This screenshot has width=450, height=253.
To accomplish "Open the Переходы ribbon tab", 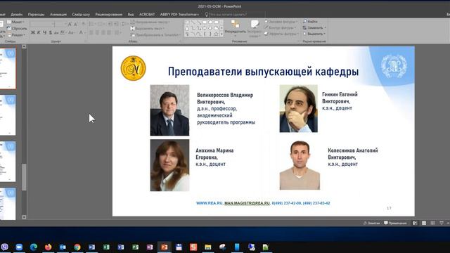I will tap(36, 14).
